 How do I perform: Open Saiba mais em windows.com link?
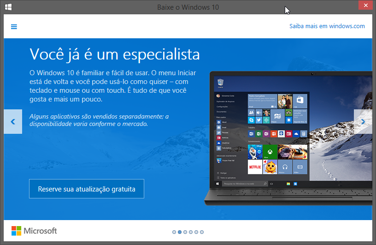[327, 26]
